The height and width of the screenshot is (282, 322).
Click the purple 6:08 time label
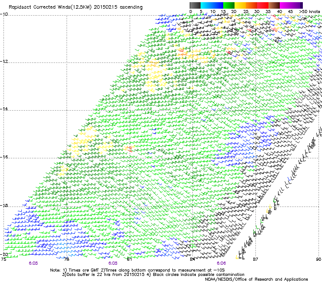(221, 263)
